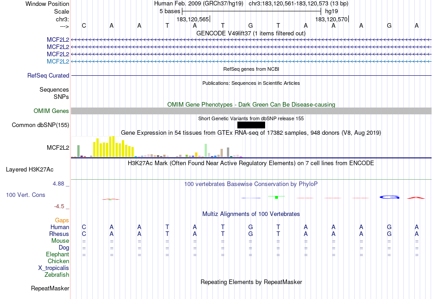Click the Sequences track label
This screenshot has height=299, width=432.
coord(54,89)
